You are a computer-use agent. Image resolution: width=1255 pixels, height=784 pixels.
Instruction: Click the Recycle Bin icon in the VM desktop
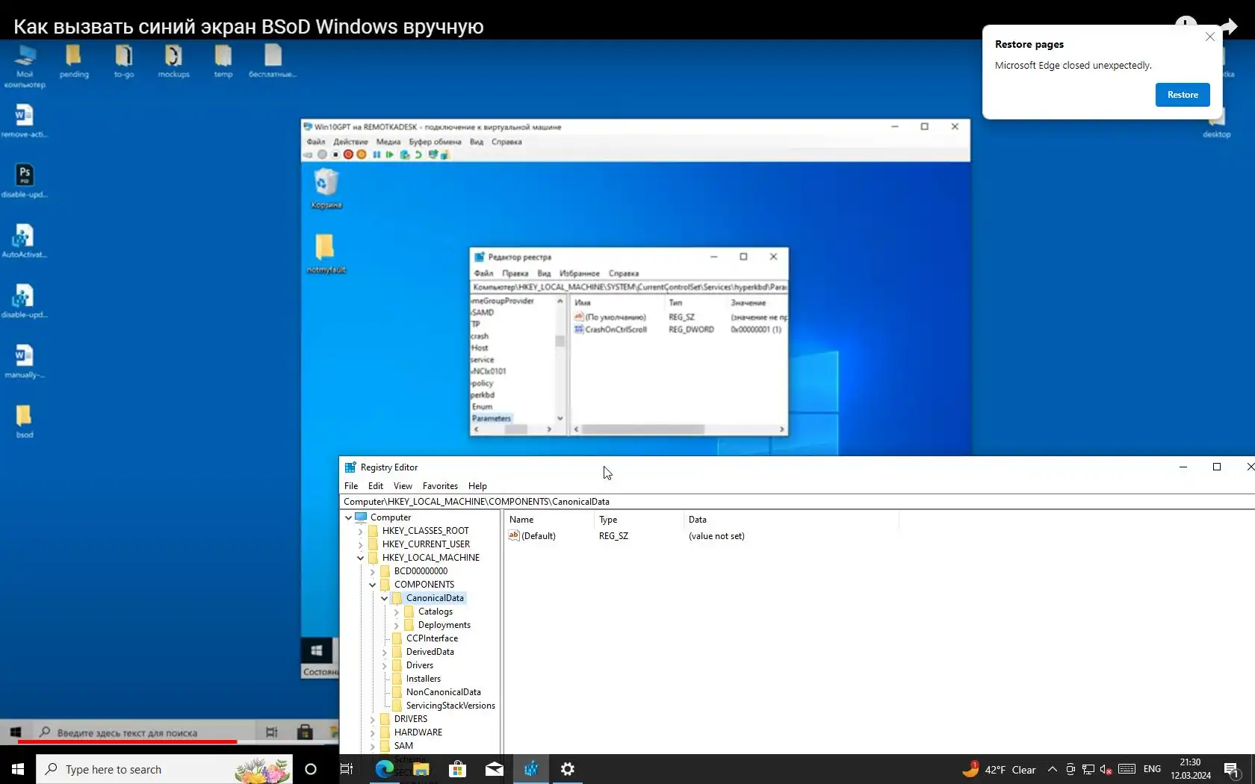(x=326, y=188)
